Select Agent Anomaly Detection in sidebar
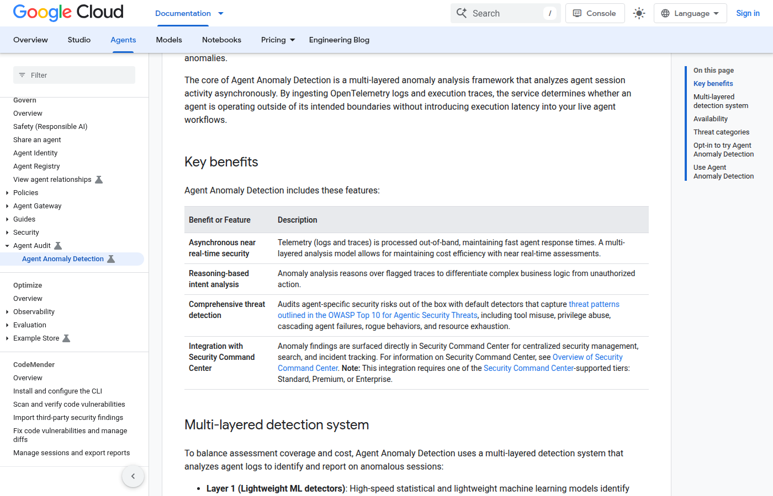773x496 pixels. 63,259
